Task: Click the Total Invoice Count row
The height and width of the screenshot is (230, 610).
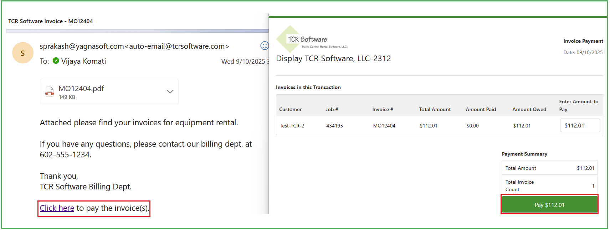Action: pyautogui.click(x=549, y=185)
